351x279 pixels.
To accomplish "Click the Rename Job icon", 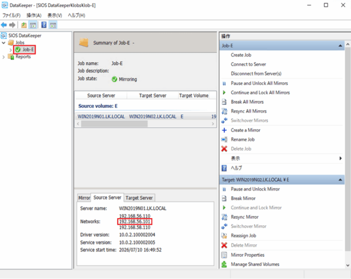I will [224, 139].
